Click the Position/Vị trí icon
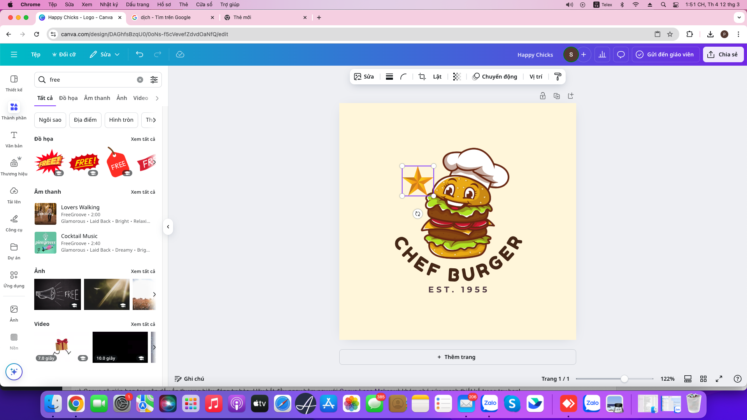The image size is (747, 420). [x=536, y=76]
